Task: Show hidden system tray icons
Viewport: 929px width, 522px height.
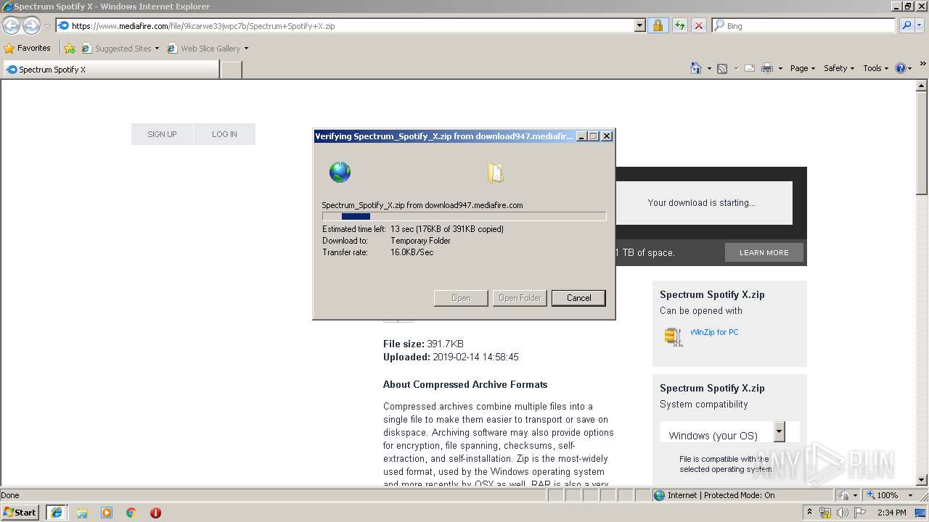Action: tap(809, 513)
